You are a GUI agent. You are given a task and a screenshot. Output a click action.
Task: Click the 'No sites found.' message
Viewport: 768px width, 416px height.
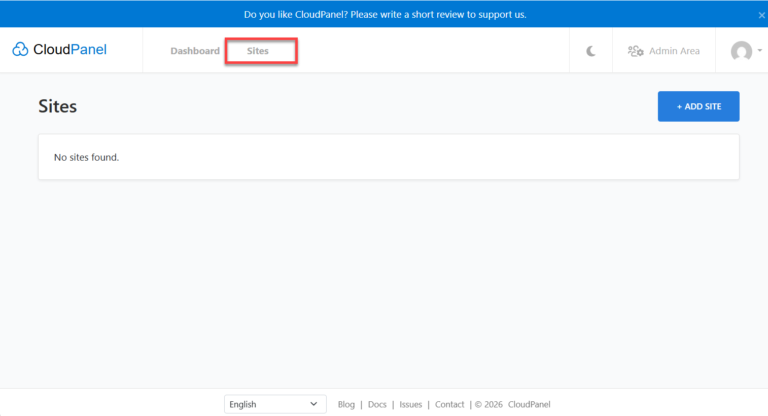[x=87, y=158]
